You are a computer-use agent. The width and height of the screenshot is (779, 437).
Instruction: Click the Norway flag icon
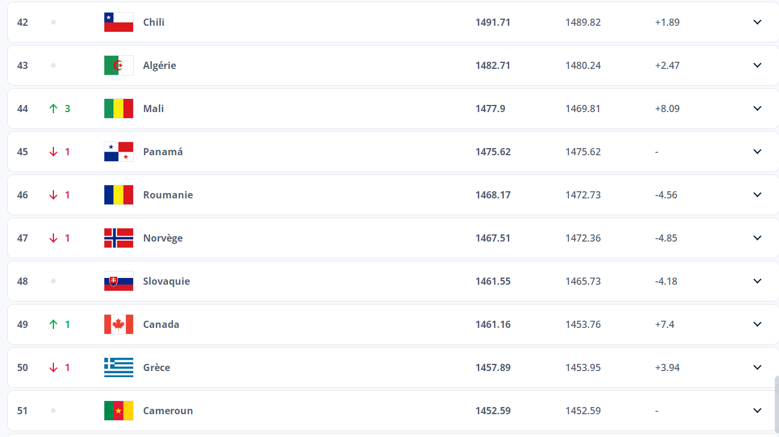click(119, 238)
